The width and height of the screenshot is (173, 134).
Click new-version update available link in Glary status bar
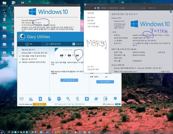point(69,104)
